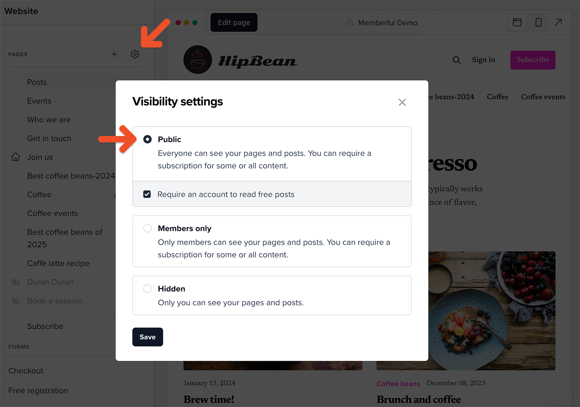
Task: Show the hidden Book a session page
Action: point(15,300)
